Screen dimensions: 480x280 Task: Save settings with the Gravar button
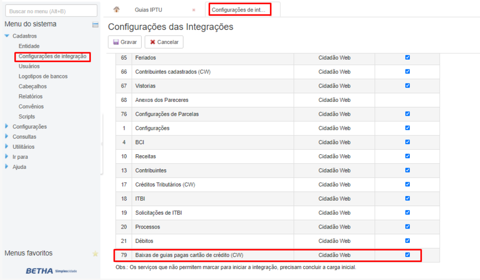(x=125, y=42)
